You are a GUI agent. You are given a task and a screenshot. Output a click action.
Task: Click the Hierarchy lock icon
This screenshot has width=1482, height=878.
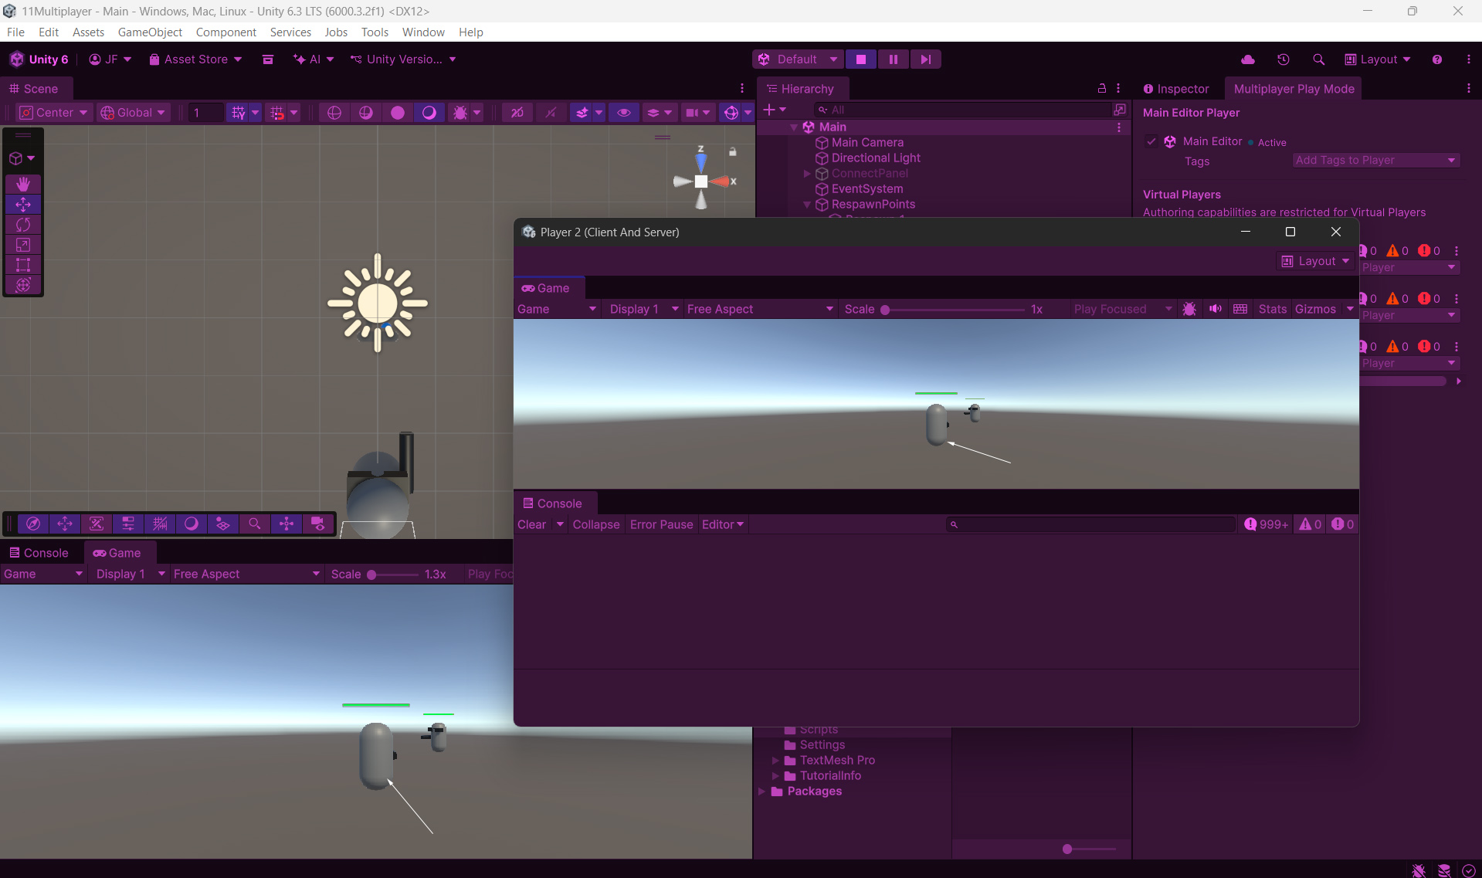1101,89
